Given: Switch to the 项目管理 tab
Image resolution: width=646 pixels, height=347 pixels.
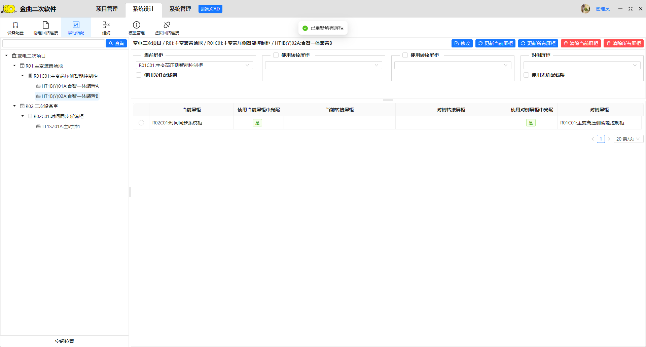Looking at the screenshot, I should pyautogui.click(x=107, y=9).
